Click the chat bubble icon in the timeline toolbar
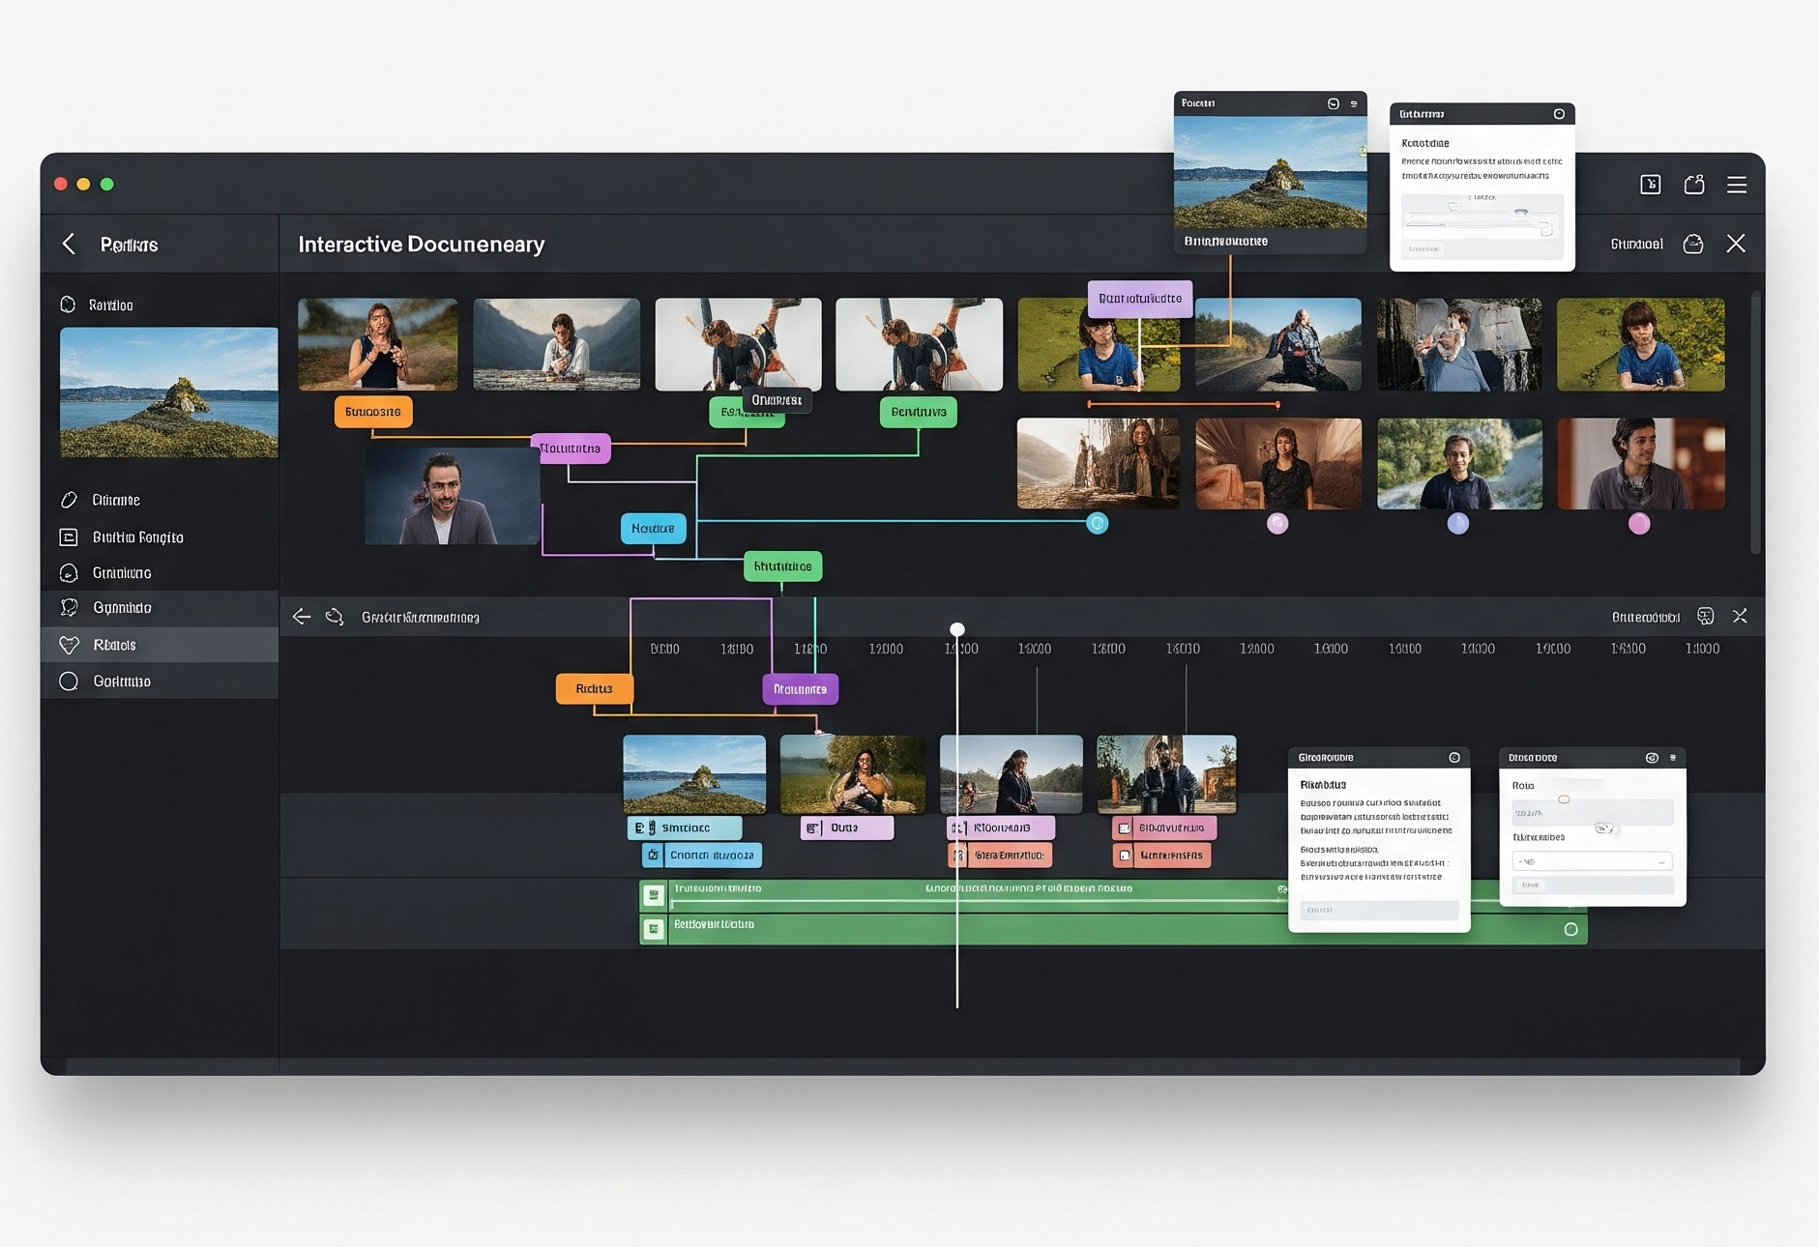This screenshot has width=1819, height=1247. (1706, 617)
